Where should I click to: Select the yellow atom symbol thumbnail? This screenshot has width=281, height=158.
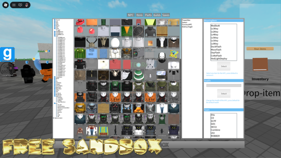(x=174, y=53)
